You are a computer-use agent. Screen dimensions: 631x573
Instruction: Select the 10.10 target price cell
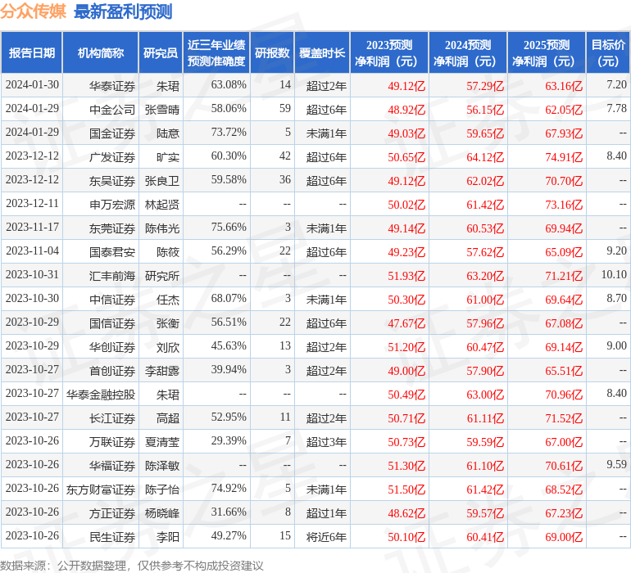coord(613,275)
